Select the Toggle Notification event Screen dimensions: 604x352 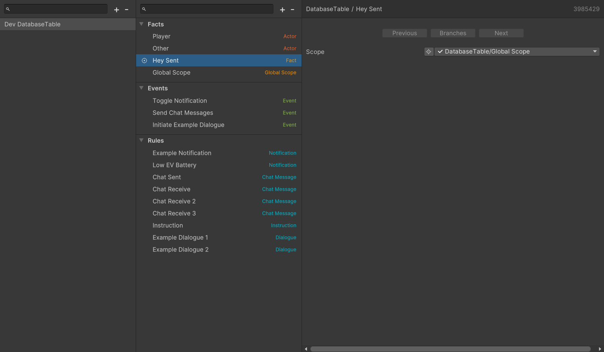pos(219,101)
